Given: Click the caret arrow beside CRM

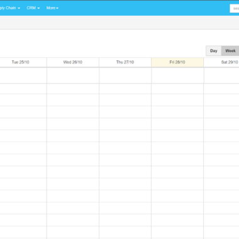Looking at the screenshot, I should click(38, 8).
